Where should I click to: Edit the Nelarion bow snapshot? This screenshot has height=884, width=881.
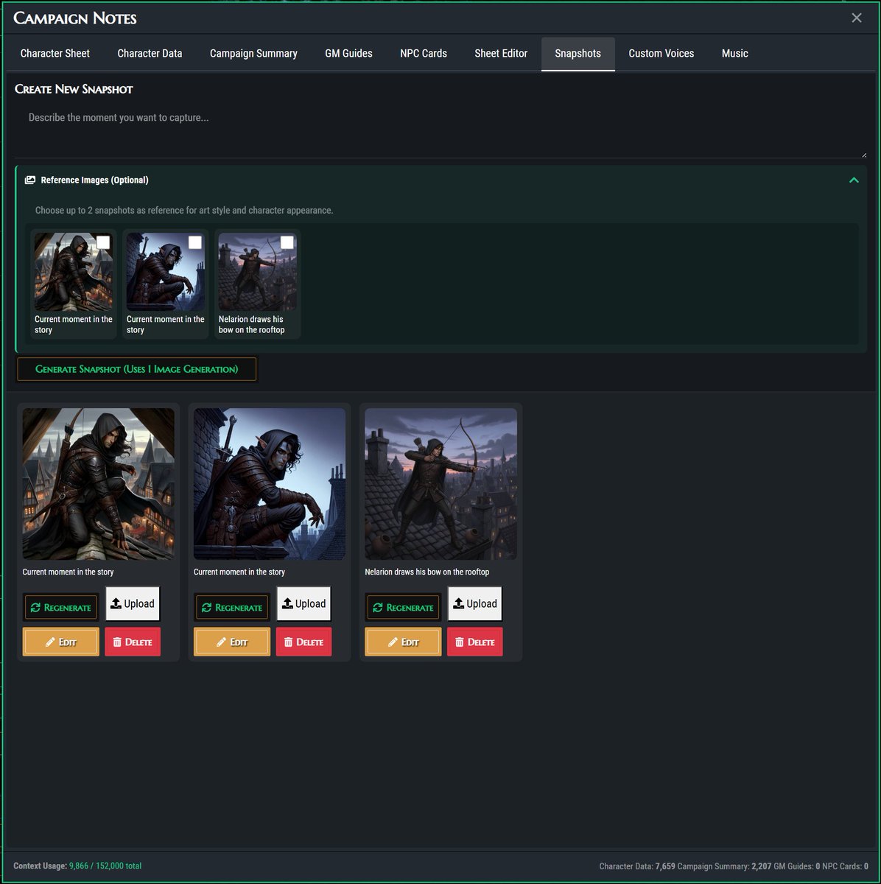pyautogui.click(x=403, y=642)
